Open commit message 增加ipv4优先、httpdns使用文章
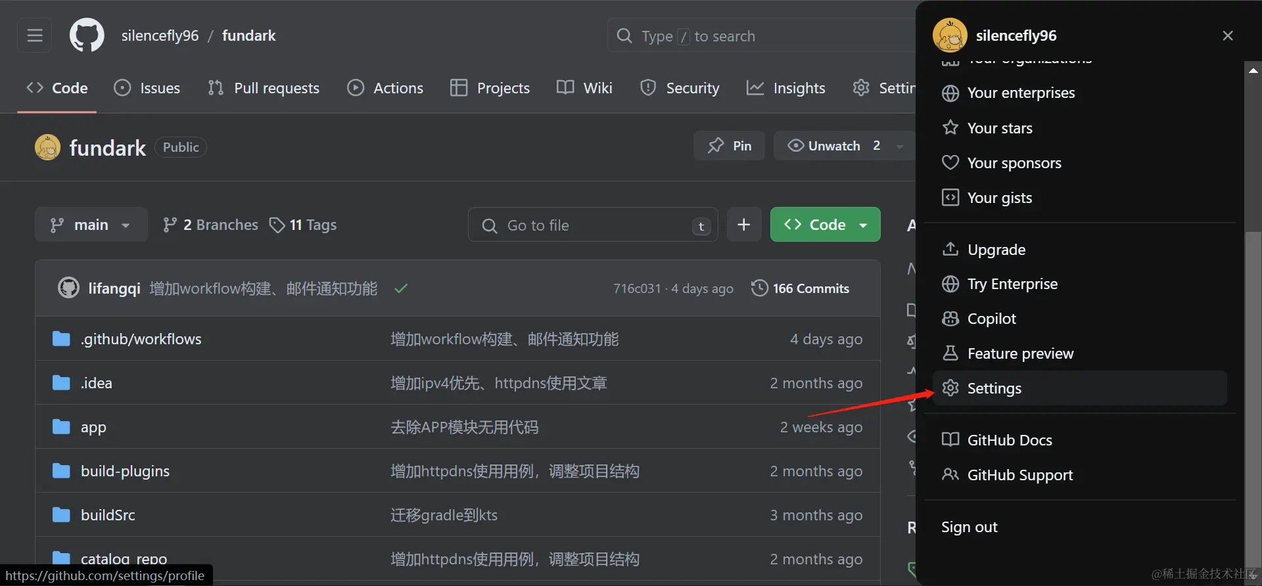Image resolution: width=1262 pixels, height=586 pixels. pos(498,383)
